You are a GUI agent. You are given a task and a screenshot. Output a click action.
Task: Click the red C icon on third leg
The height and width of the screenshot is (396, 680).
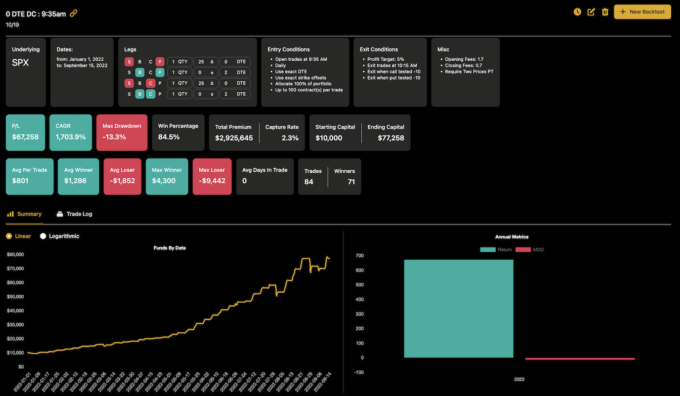pos(151,83)
